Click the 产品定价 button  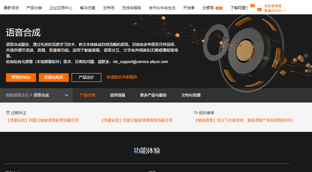coord(86,77)
